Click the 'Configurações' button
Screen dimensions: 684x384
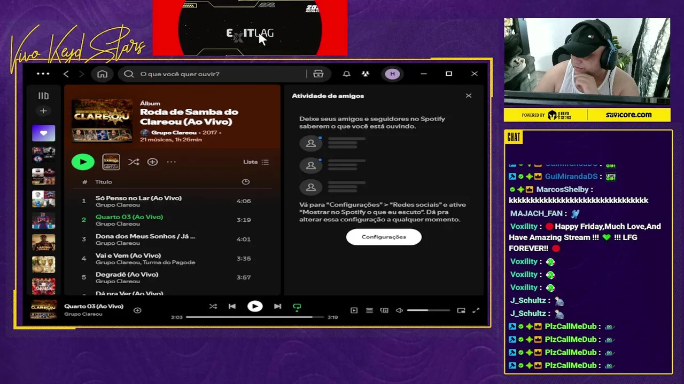click(x=384, y=237)
